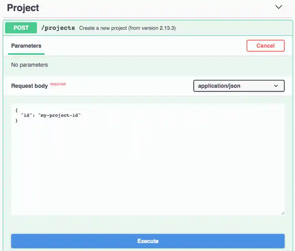Select the Parameters tab
Screen dimensions: 295x251
[x=26, y=46]
